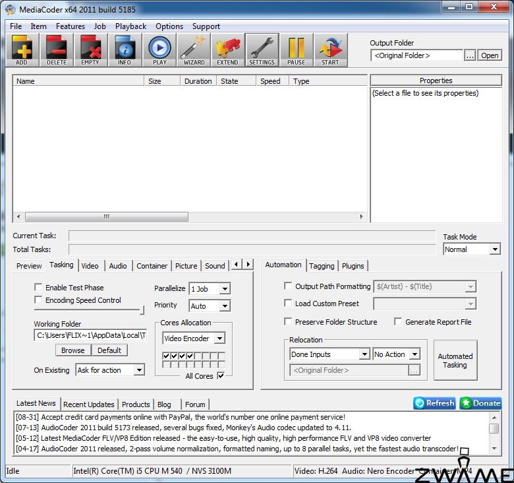This screenshot has height=483, width=514.
Task: Click the file list left scroll arrow
Action: 18,216
